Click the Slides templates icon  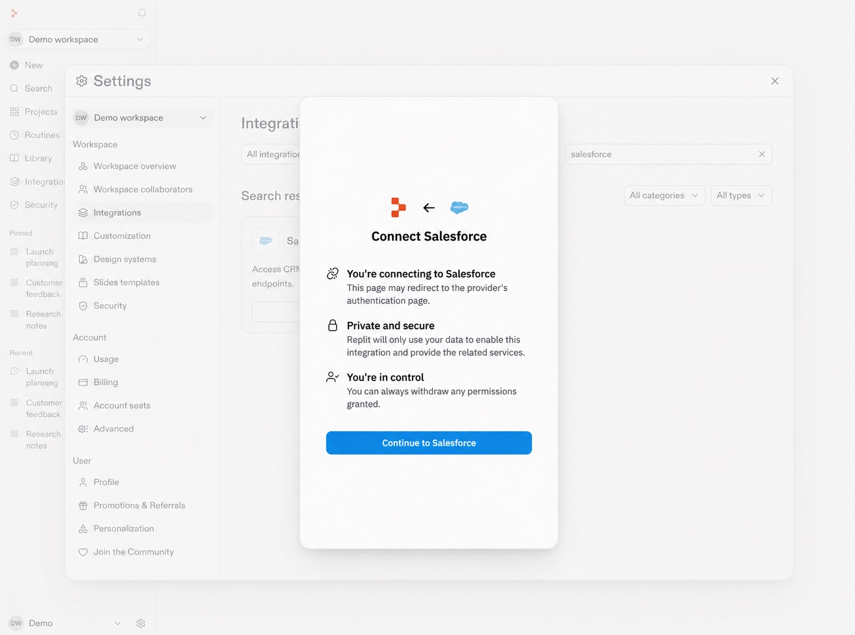[83, 283]
